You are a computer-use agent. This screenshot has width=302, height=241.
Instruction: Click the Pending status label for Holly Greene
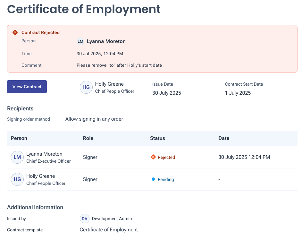pyautogui.click(x=166, y=180)
